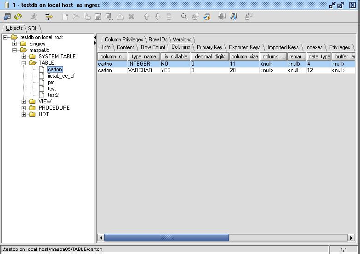Click the left arrow on the pane divider

tap(95, 37)
